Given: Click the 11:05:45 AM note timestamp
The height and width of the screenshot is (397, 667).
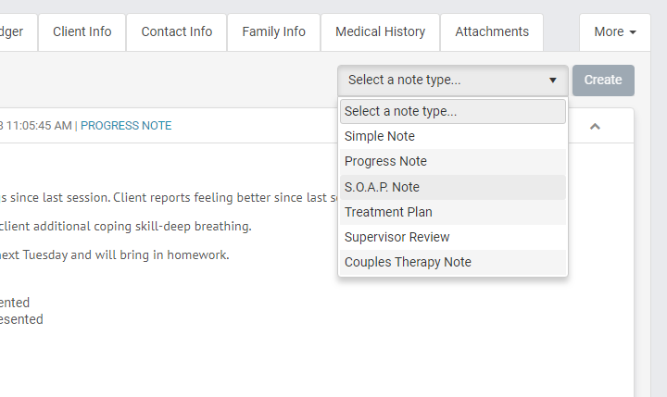Looking at the screenshot, I should [x=39, y=126].
